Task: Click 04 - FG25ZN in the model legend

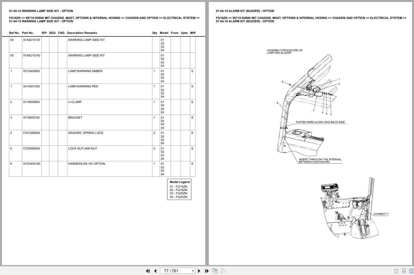Action: click(179, 197)
